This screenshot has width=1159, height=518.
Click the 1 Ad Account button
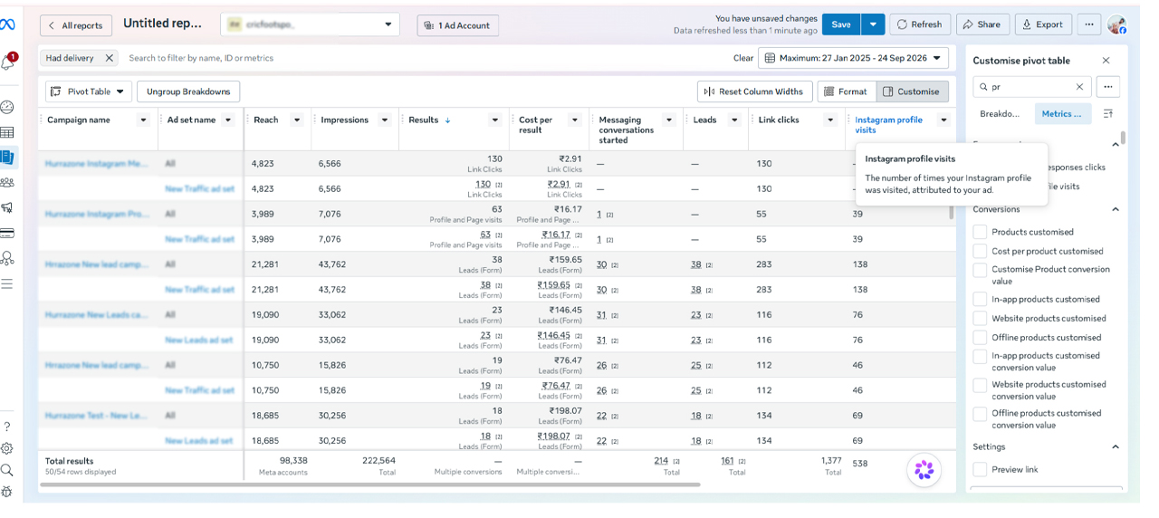(457, 25)
